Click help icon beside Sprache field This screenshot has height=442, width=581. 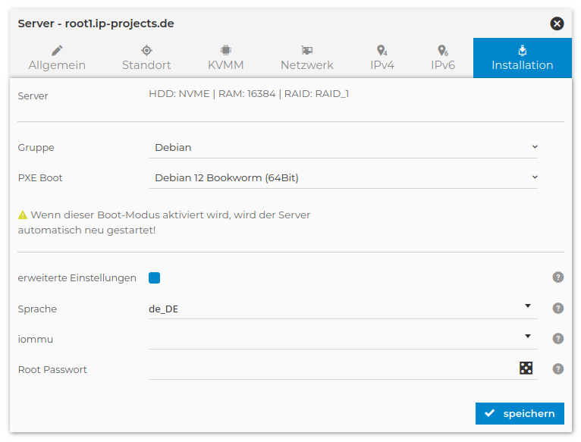pos(558,309)
